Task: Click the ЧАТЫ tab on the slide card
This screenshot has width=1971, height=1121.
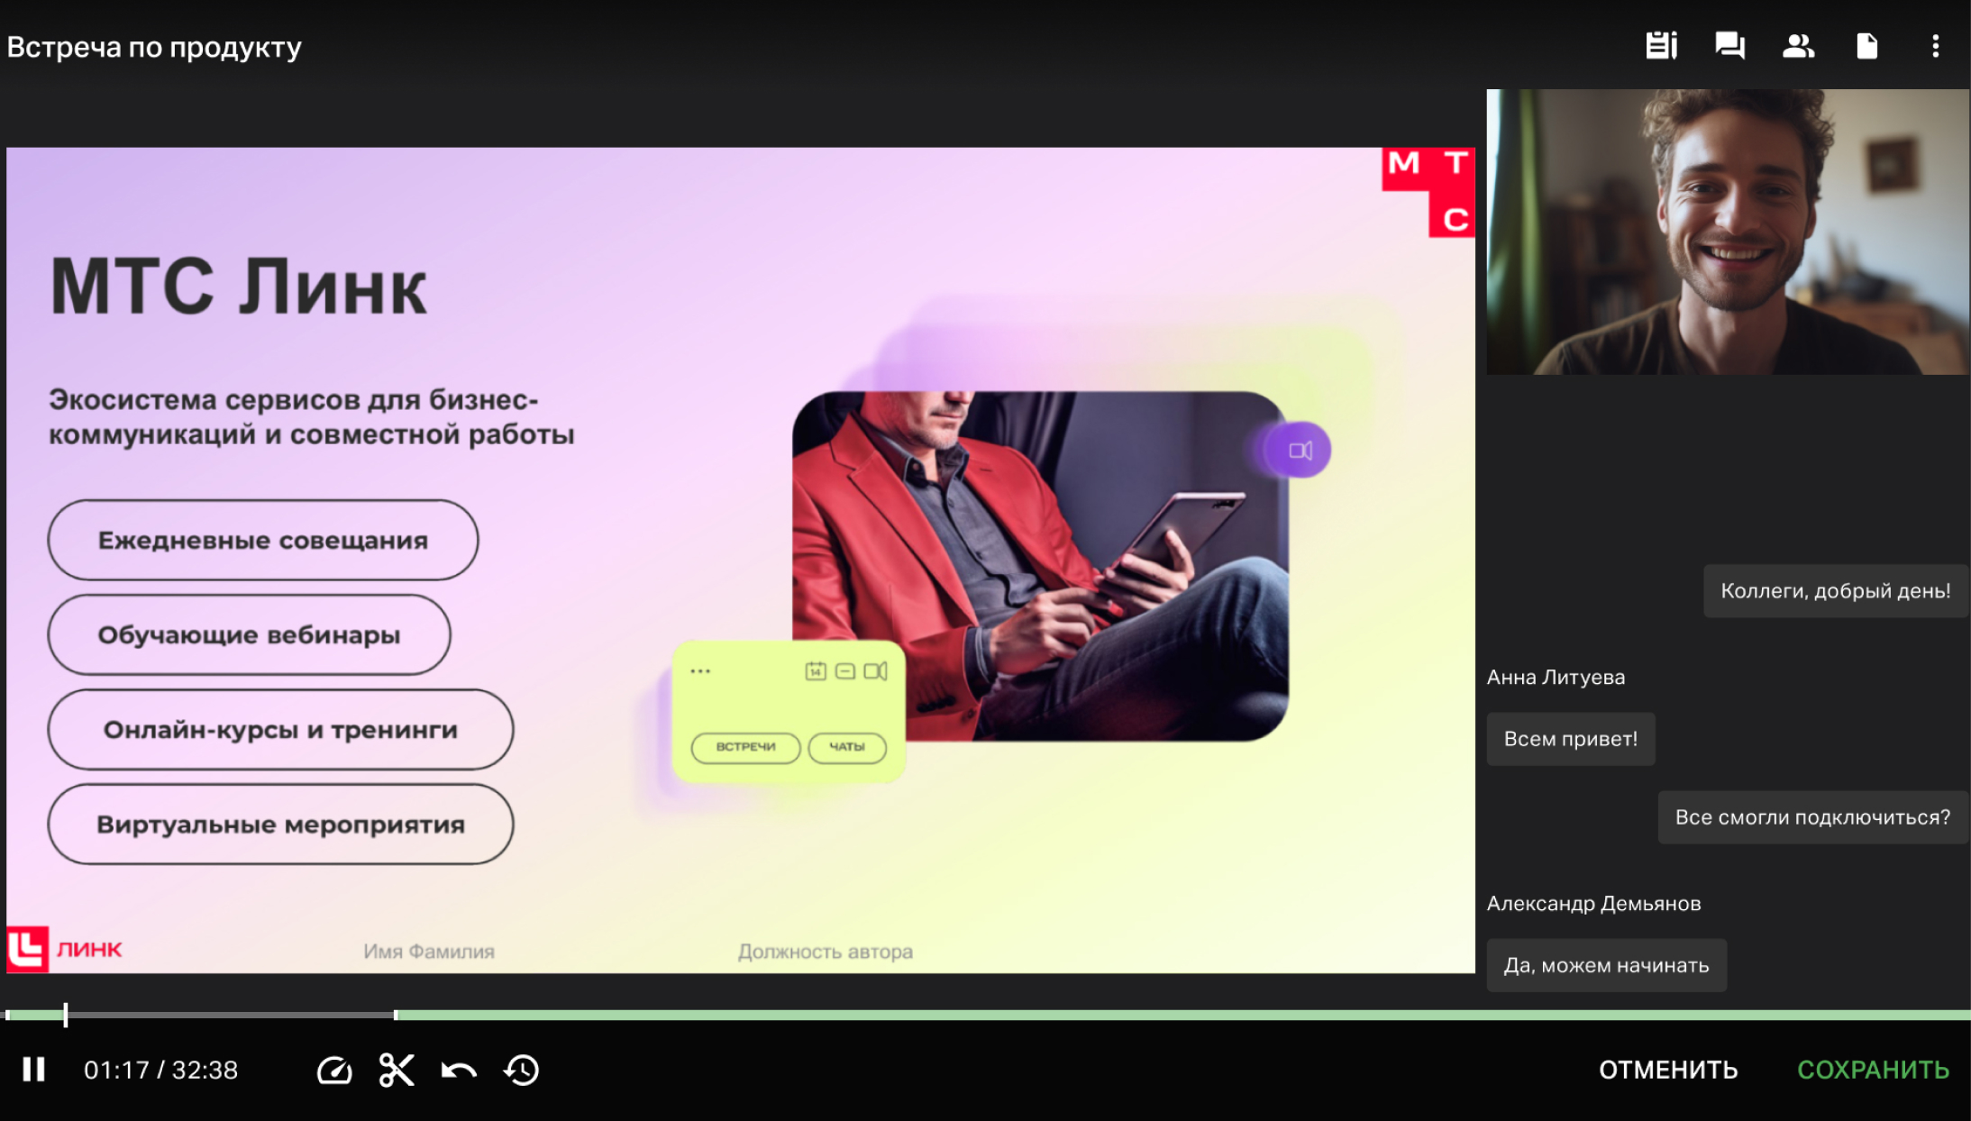Action: tap(846, 747)
